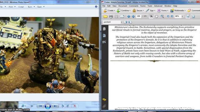Screen dimensions: 200x112
Task: Click the Photo Viewer zoom magnifier
Action: (x=23, y=106)
